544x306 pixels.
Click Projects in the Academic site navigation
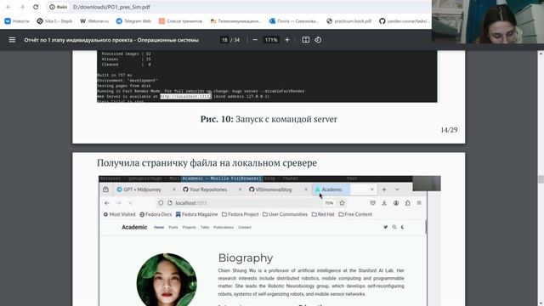point(189,227)
